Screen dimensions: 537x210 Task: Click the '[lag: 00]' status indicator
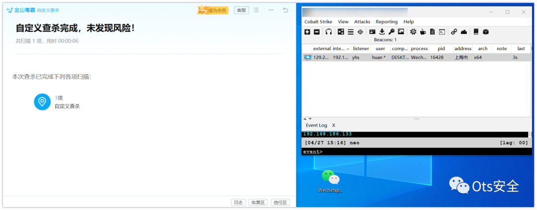click(514, 142)
